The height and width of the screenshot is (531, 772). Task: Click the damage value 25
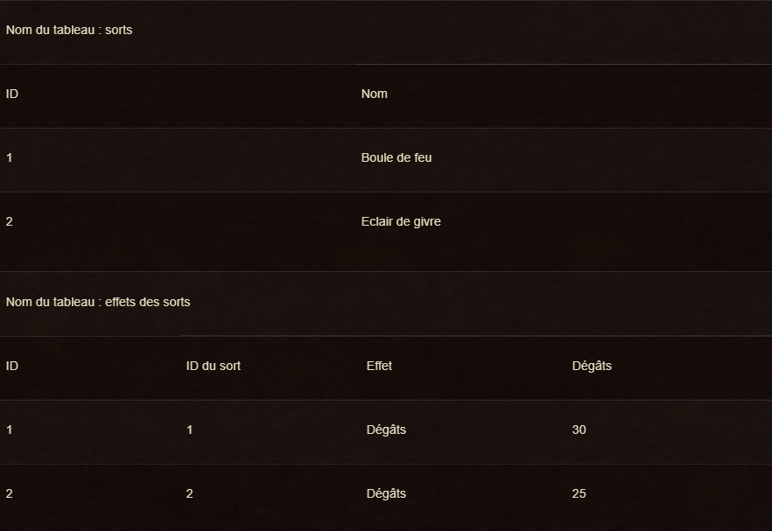[x=579, y=493]
